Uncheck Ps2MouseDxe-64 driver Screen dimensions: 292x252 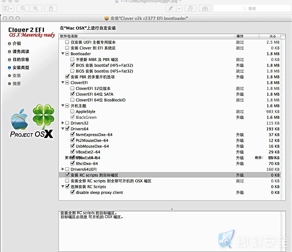click(x=72, y=140)
